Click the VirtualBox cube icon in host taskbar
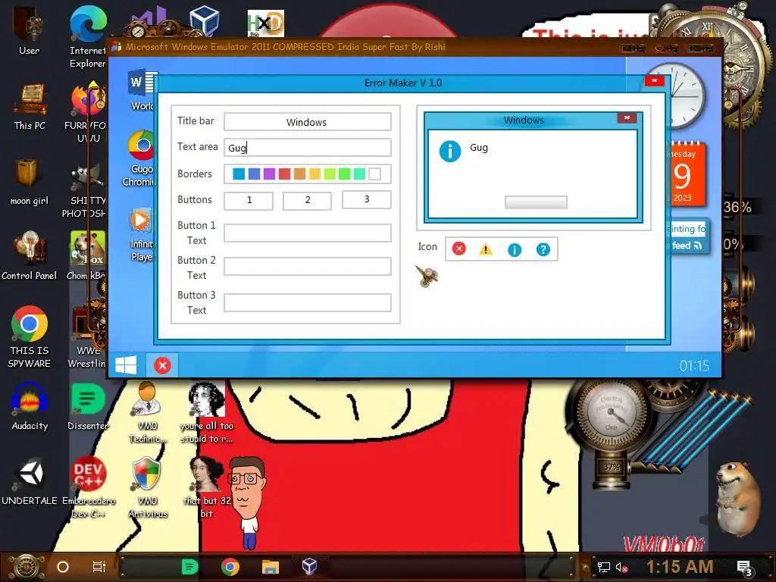The height and width of the screenshot is (582, 776). coord(309,567)
